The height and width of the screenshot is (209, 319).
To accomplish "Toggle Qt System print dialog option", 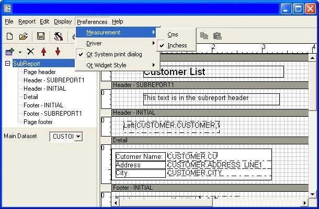I will [114, 54].
